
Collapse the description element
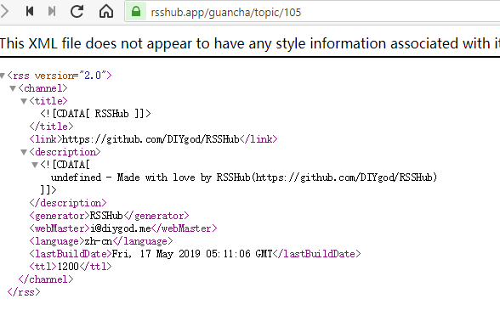tap(24, 152)
